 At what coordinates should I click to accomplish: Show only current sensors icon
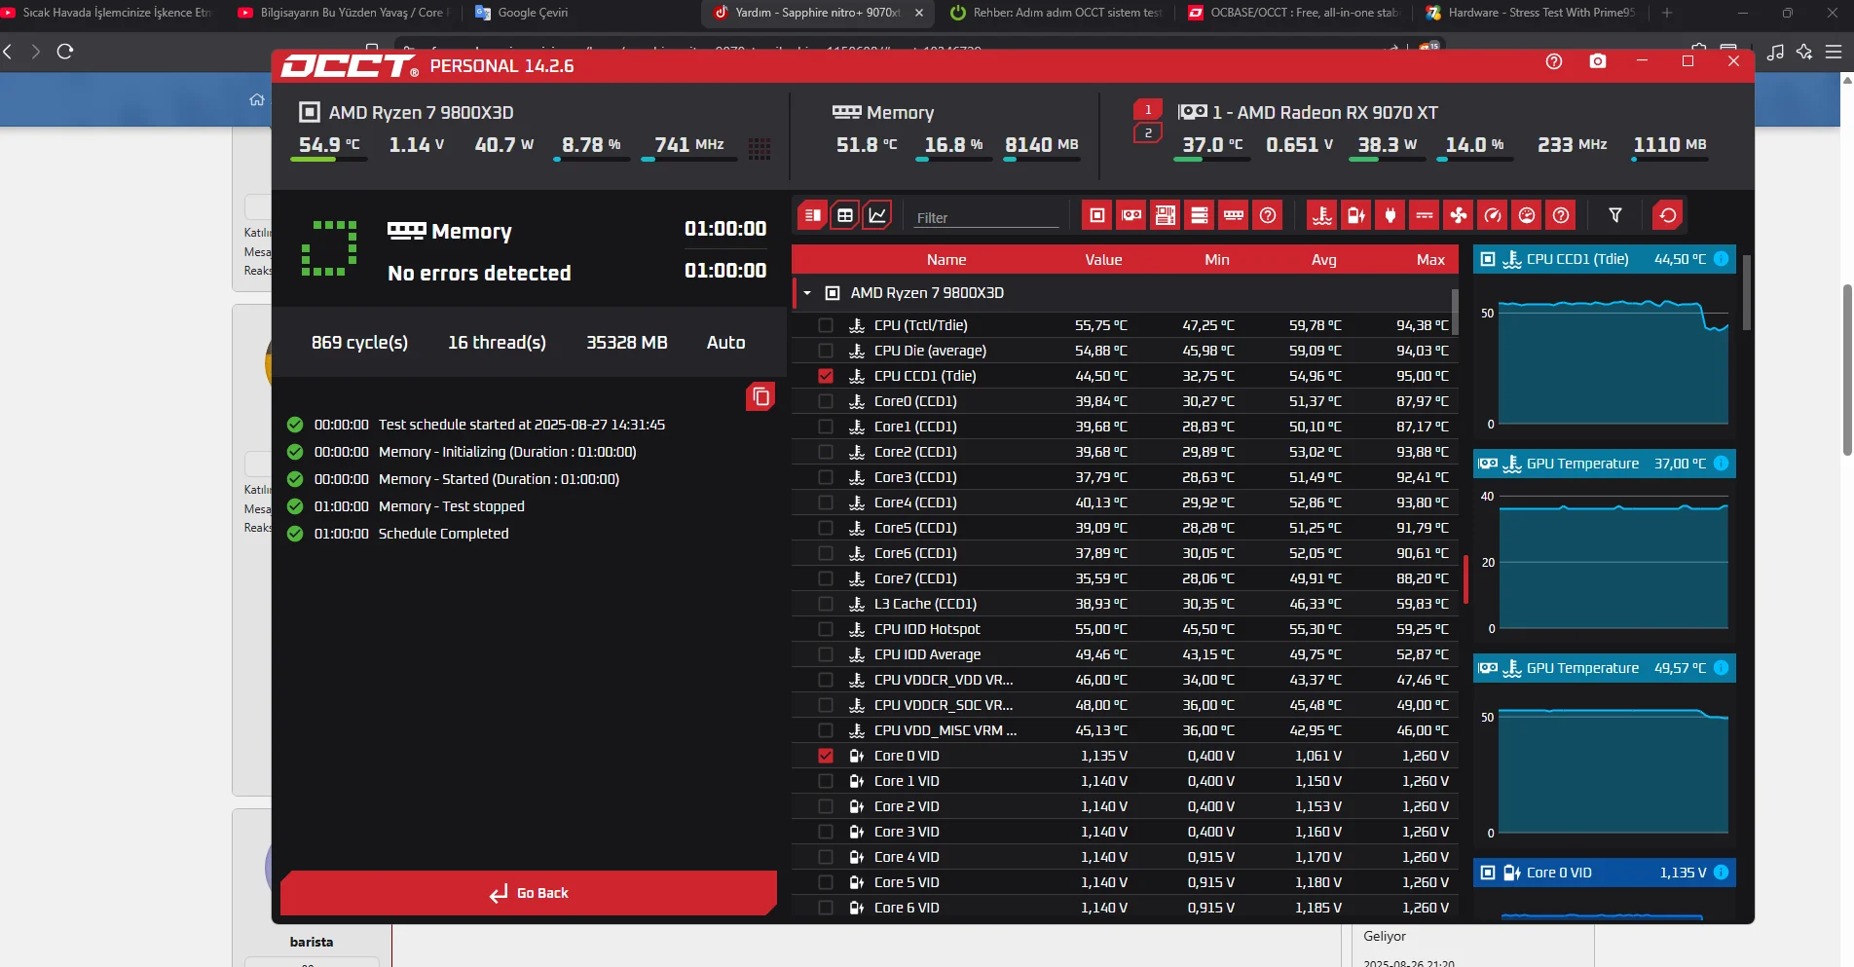pos(1425,215)
